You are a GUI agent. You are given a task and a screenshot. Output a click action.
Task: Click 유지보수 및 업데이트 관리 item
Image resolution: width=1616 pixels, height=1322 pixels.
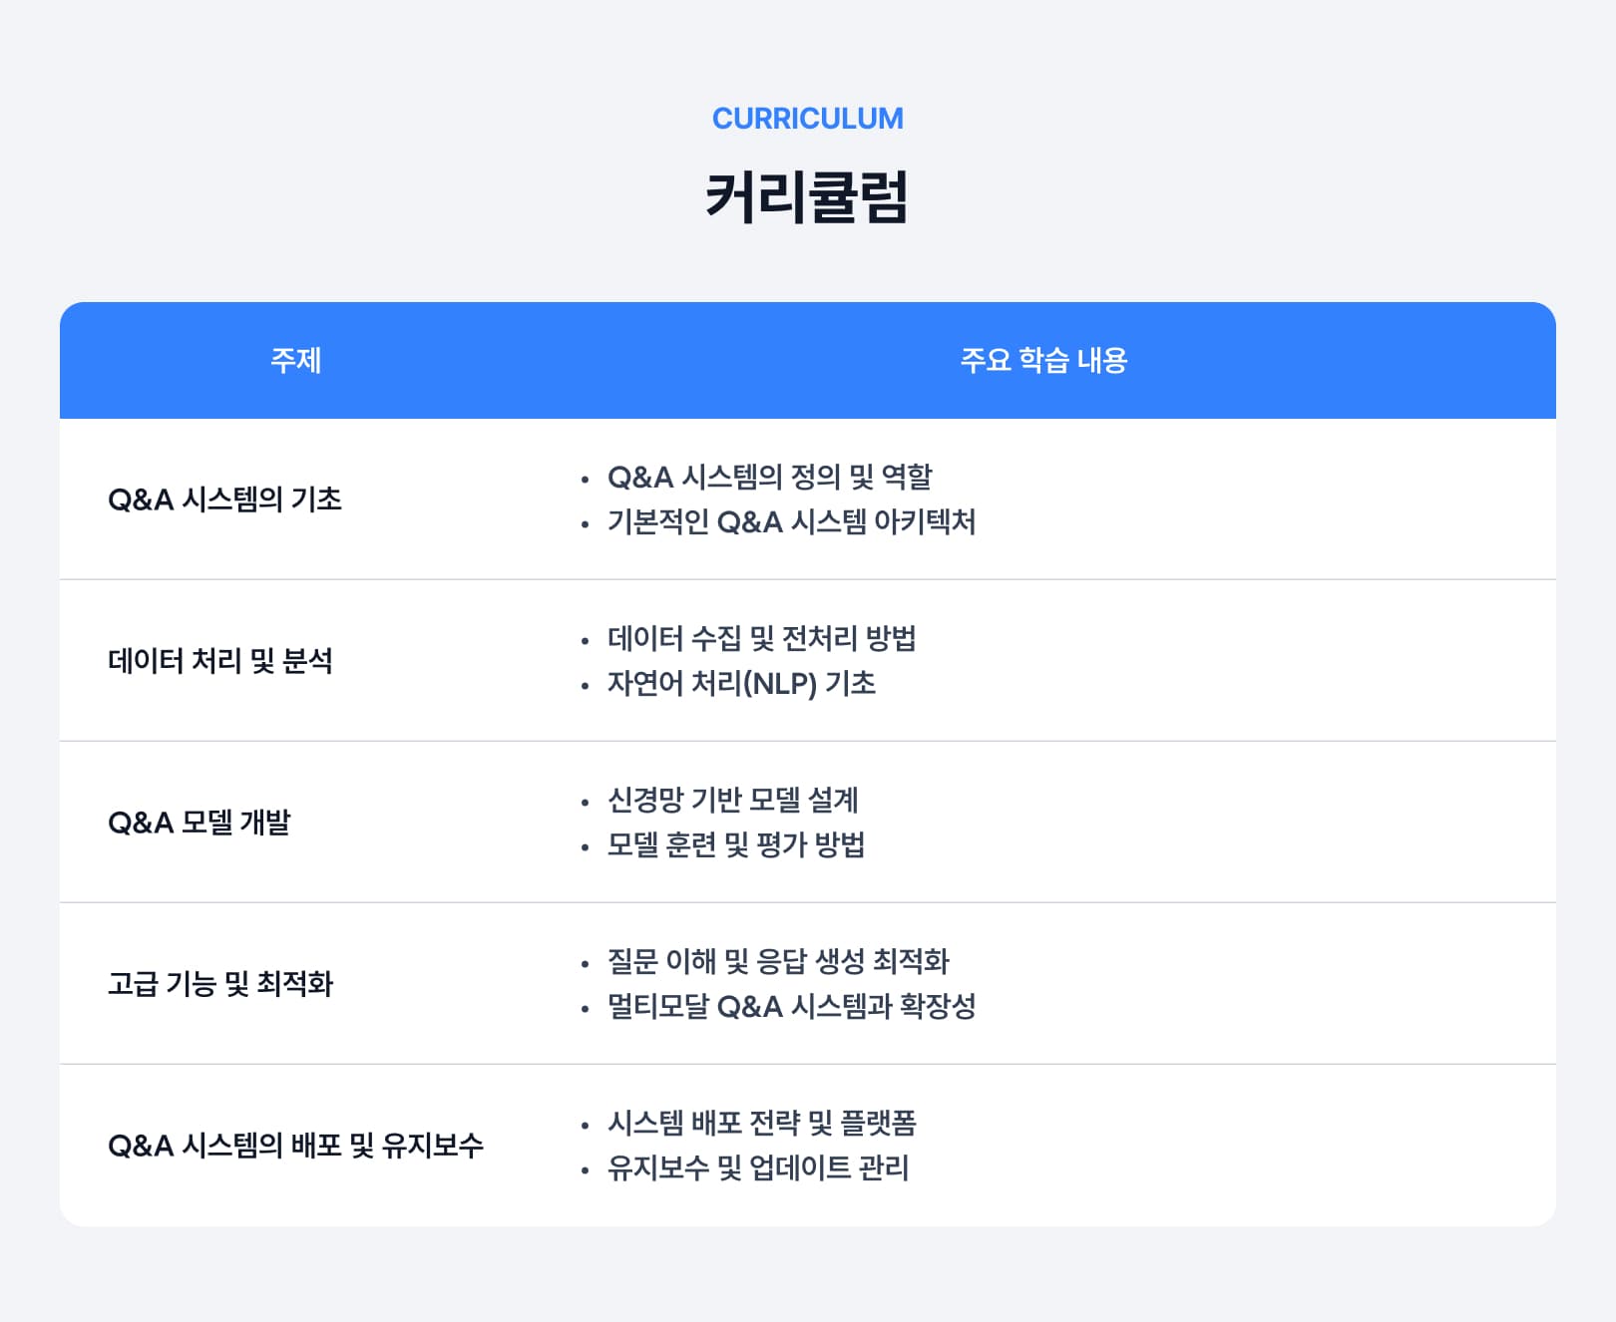(x=758, y=1167)
